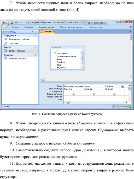Click Сортировка cell under Название компании

[x=74, y=91]
